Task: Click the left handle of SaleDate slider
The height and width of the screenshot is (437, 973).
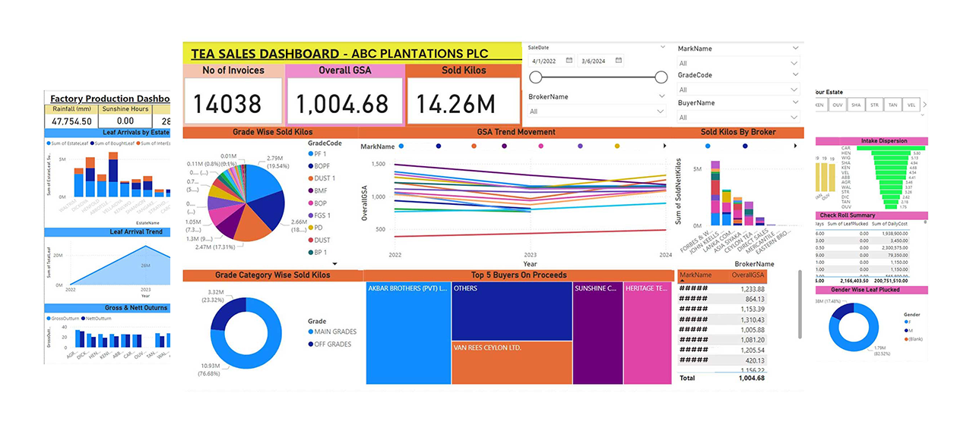Action: point(536,77)
